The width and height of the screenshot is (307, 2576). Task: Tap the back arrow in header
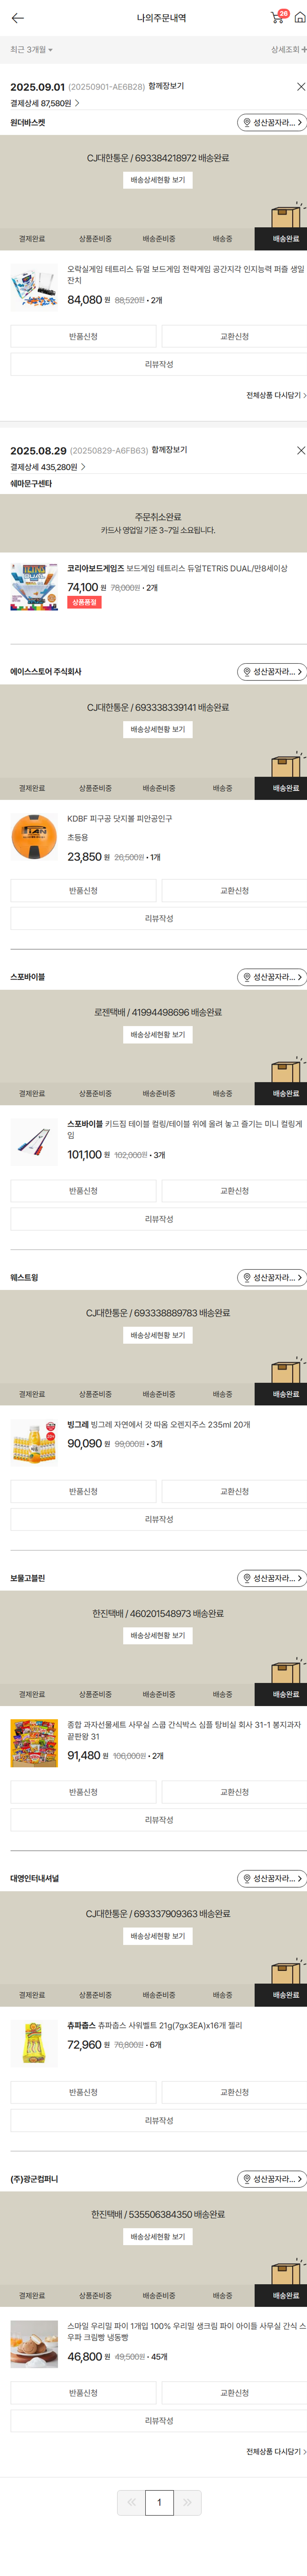tap(17, 18)
